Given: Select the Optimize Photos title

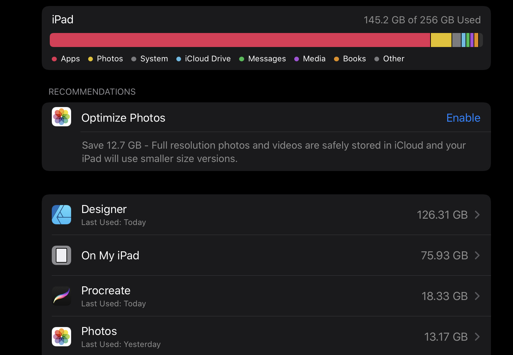Looking at the screenshot, I should coord(123,118).
